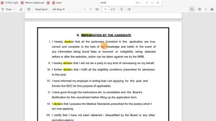Go to next find result

tap(152, 3)
